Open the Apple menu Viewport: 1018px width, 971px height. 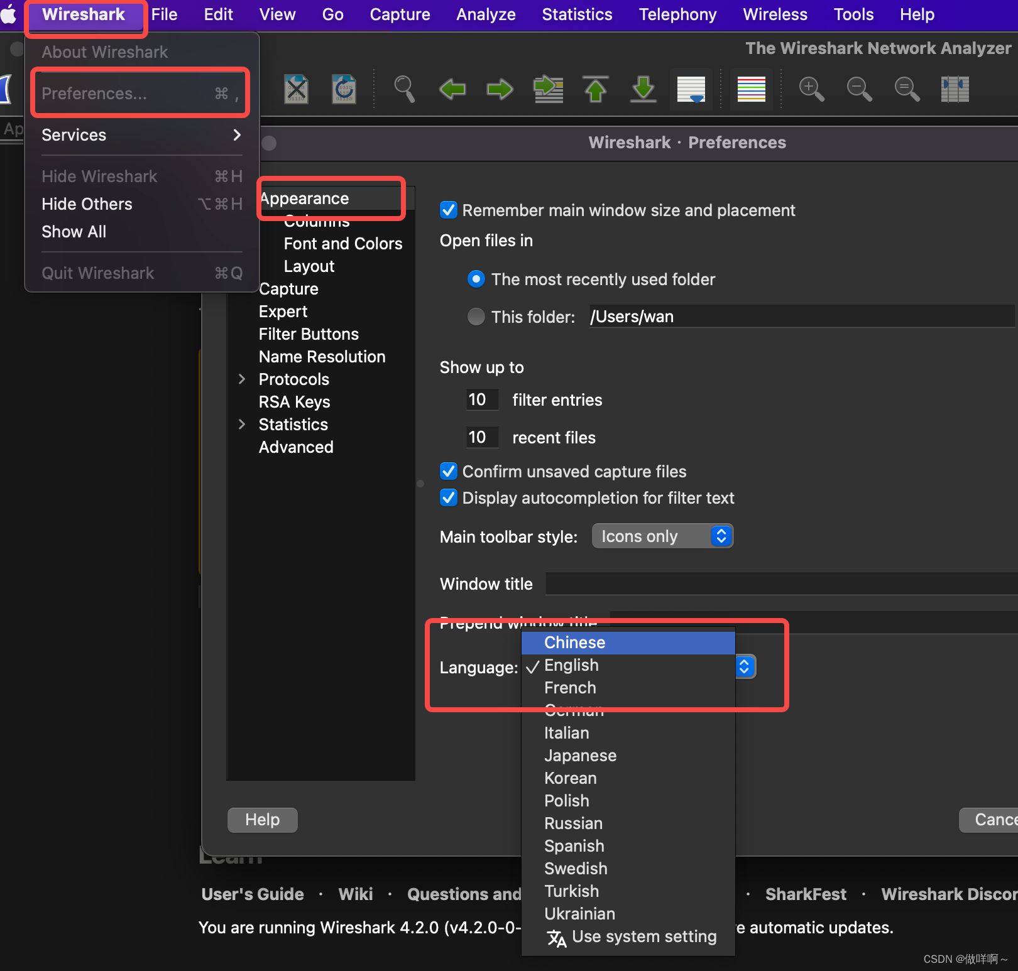9,14
